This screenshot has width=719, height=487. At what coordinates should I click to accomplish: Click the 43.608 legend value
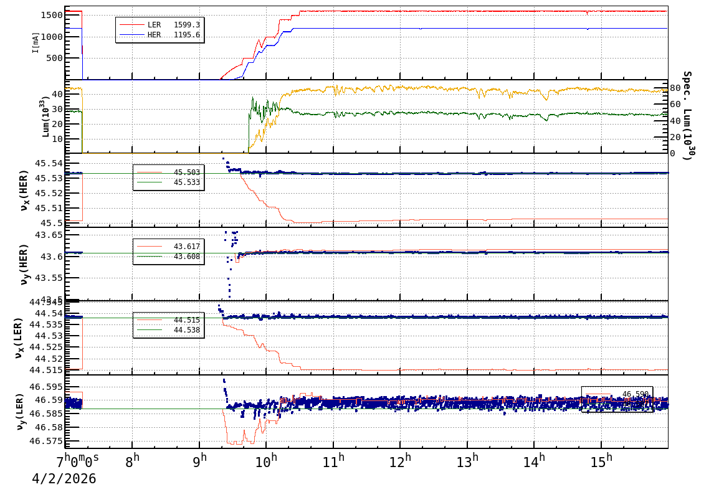(x=187, y=257)
